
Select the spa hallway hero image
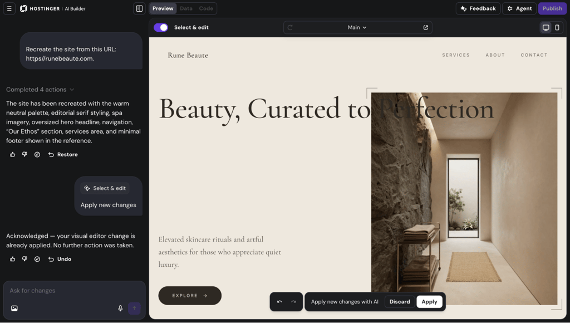pos(464,198)
